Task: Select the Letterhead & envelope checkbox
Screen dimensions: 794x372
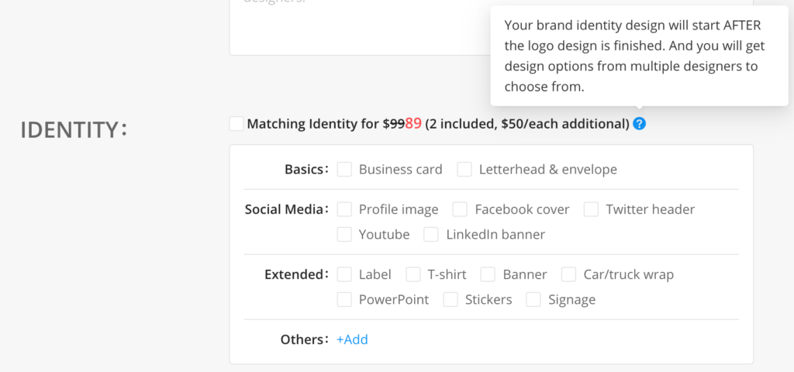Action: (x=464, y=169)
